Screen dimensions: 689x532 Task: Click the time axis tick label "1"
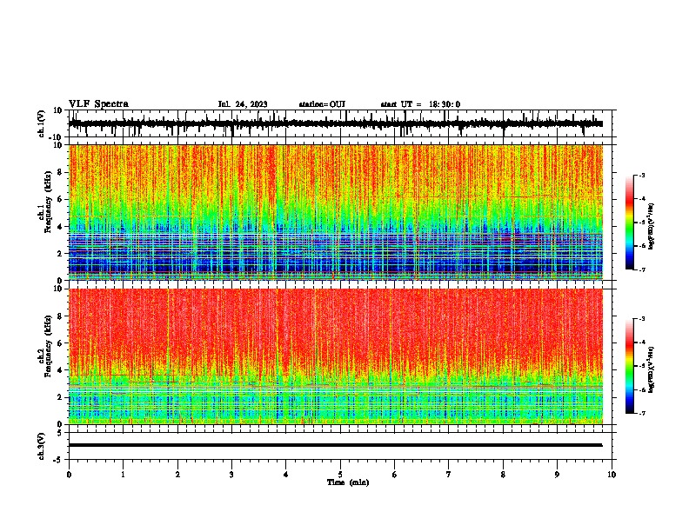click(x=123, y=475)
